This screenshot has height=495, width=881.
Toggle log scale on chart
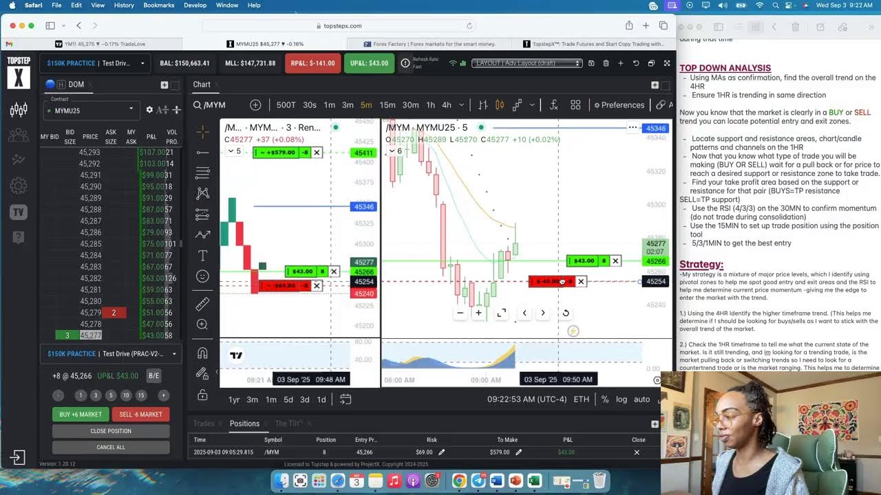(x=622, y=399)
